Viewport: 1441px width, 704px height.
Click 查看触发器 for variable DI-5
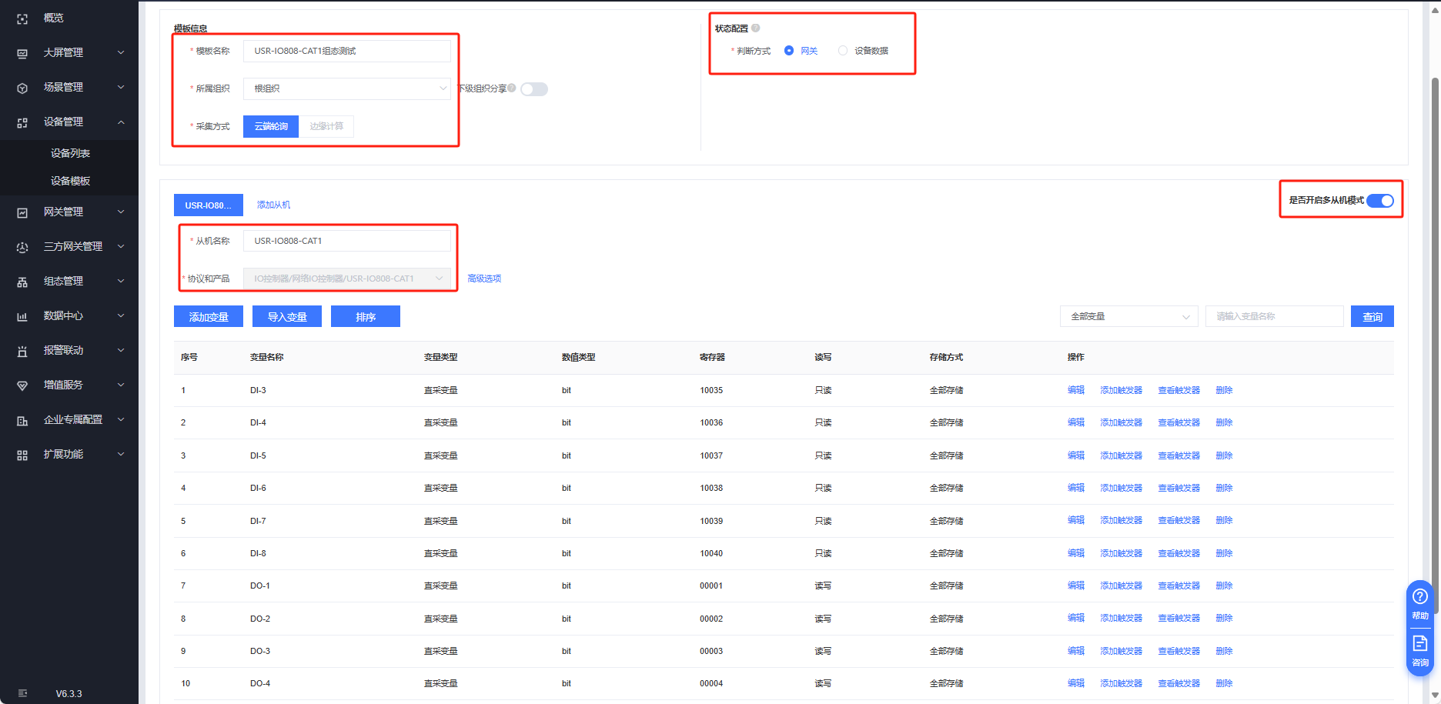click(1179, 455)
